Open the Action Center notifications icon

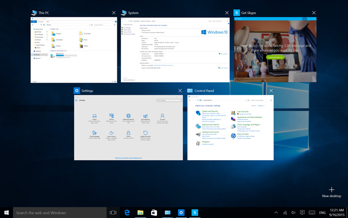(303, 213)
